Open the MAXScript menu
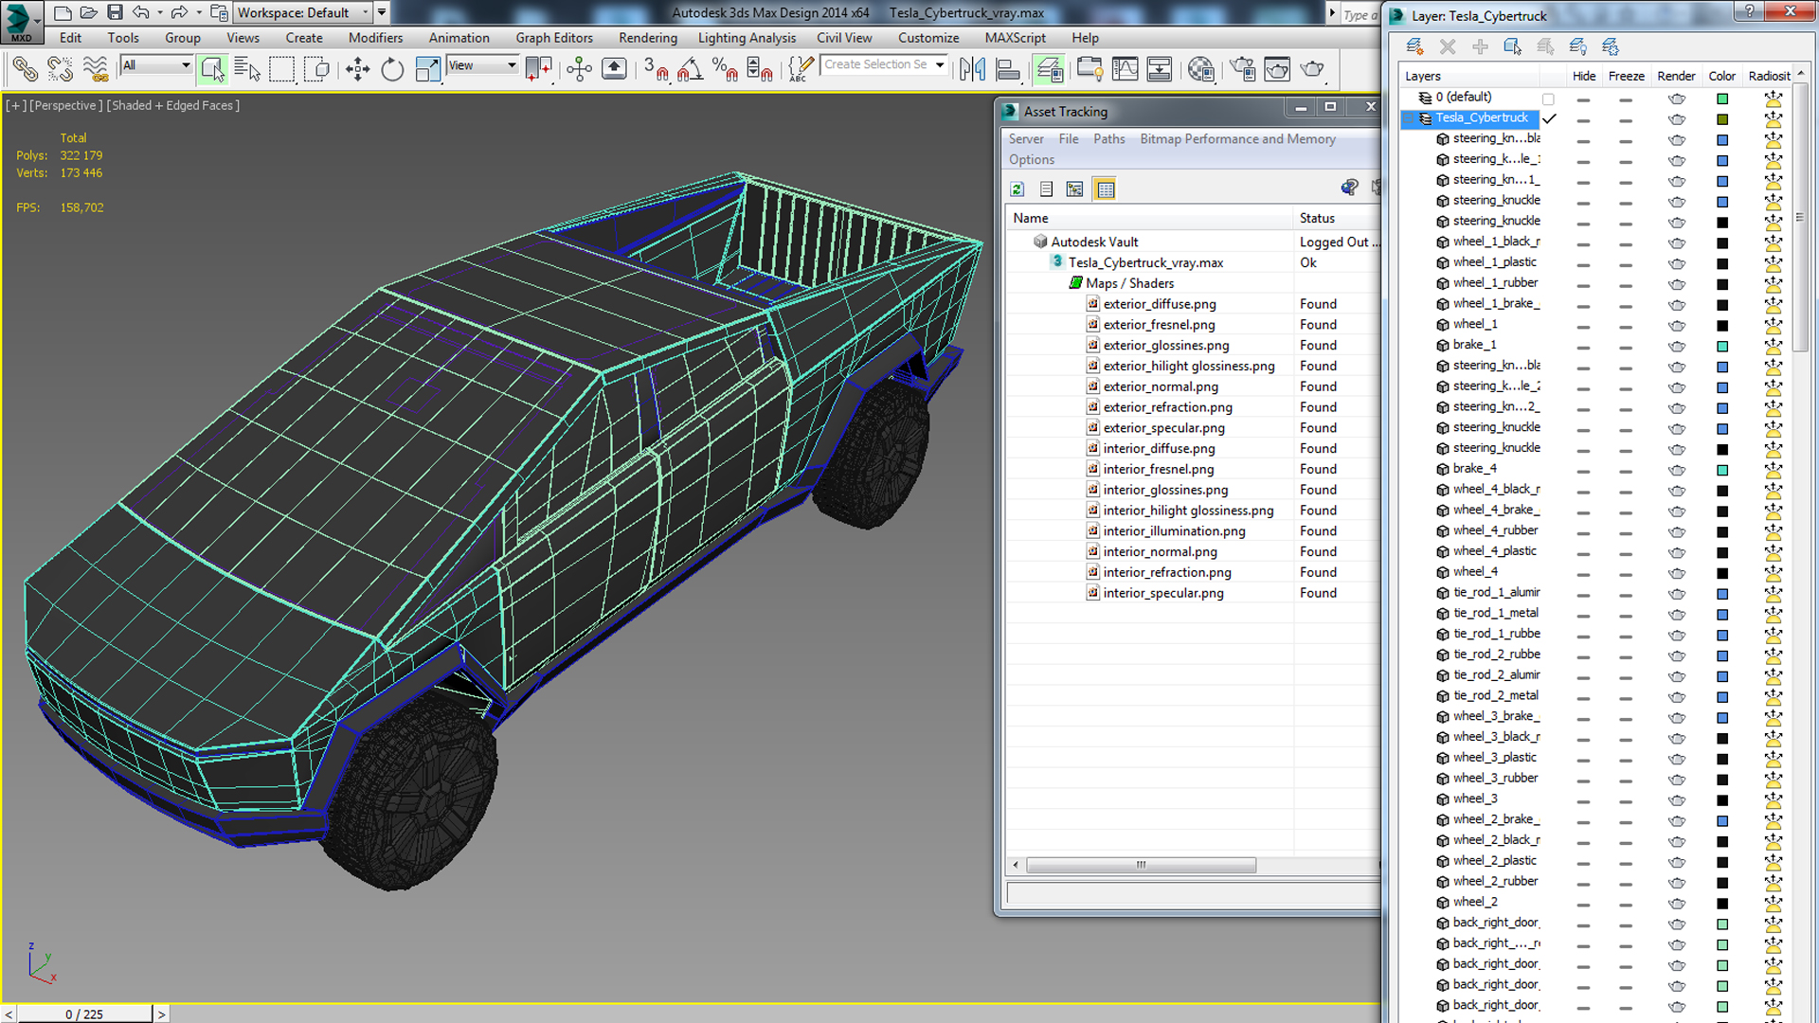 (x=1015, y=38)
